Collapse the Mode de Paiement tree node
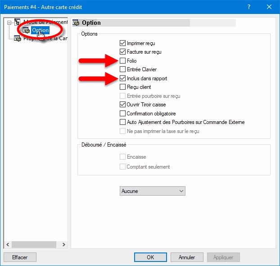This screenshot has width=280, height=266. pos(9,22)
